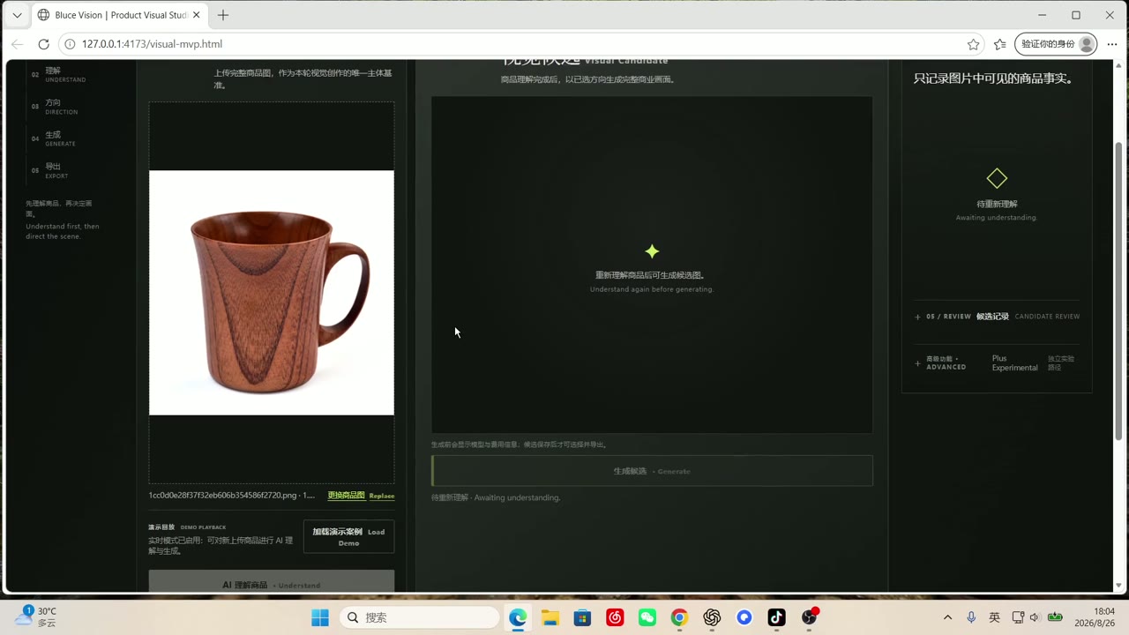The image size is (1129, 635).
Task: Go to step 05 Export in sidebar
Action: [x=56, y=170]
